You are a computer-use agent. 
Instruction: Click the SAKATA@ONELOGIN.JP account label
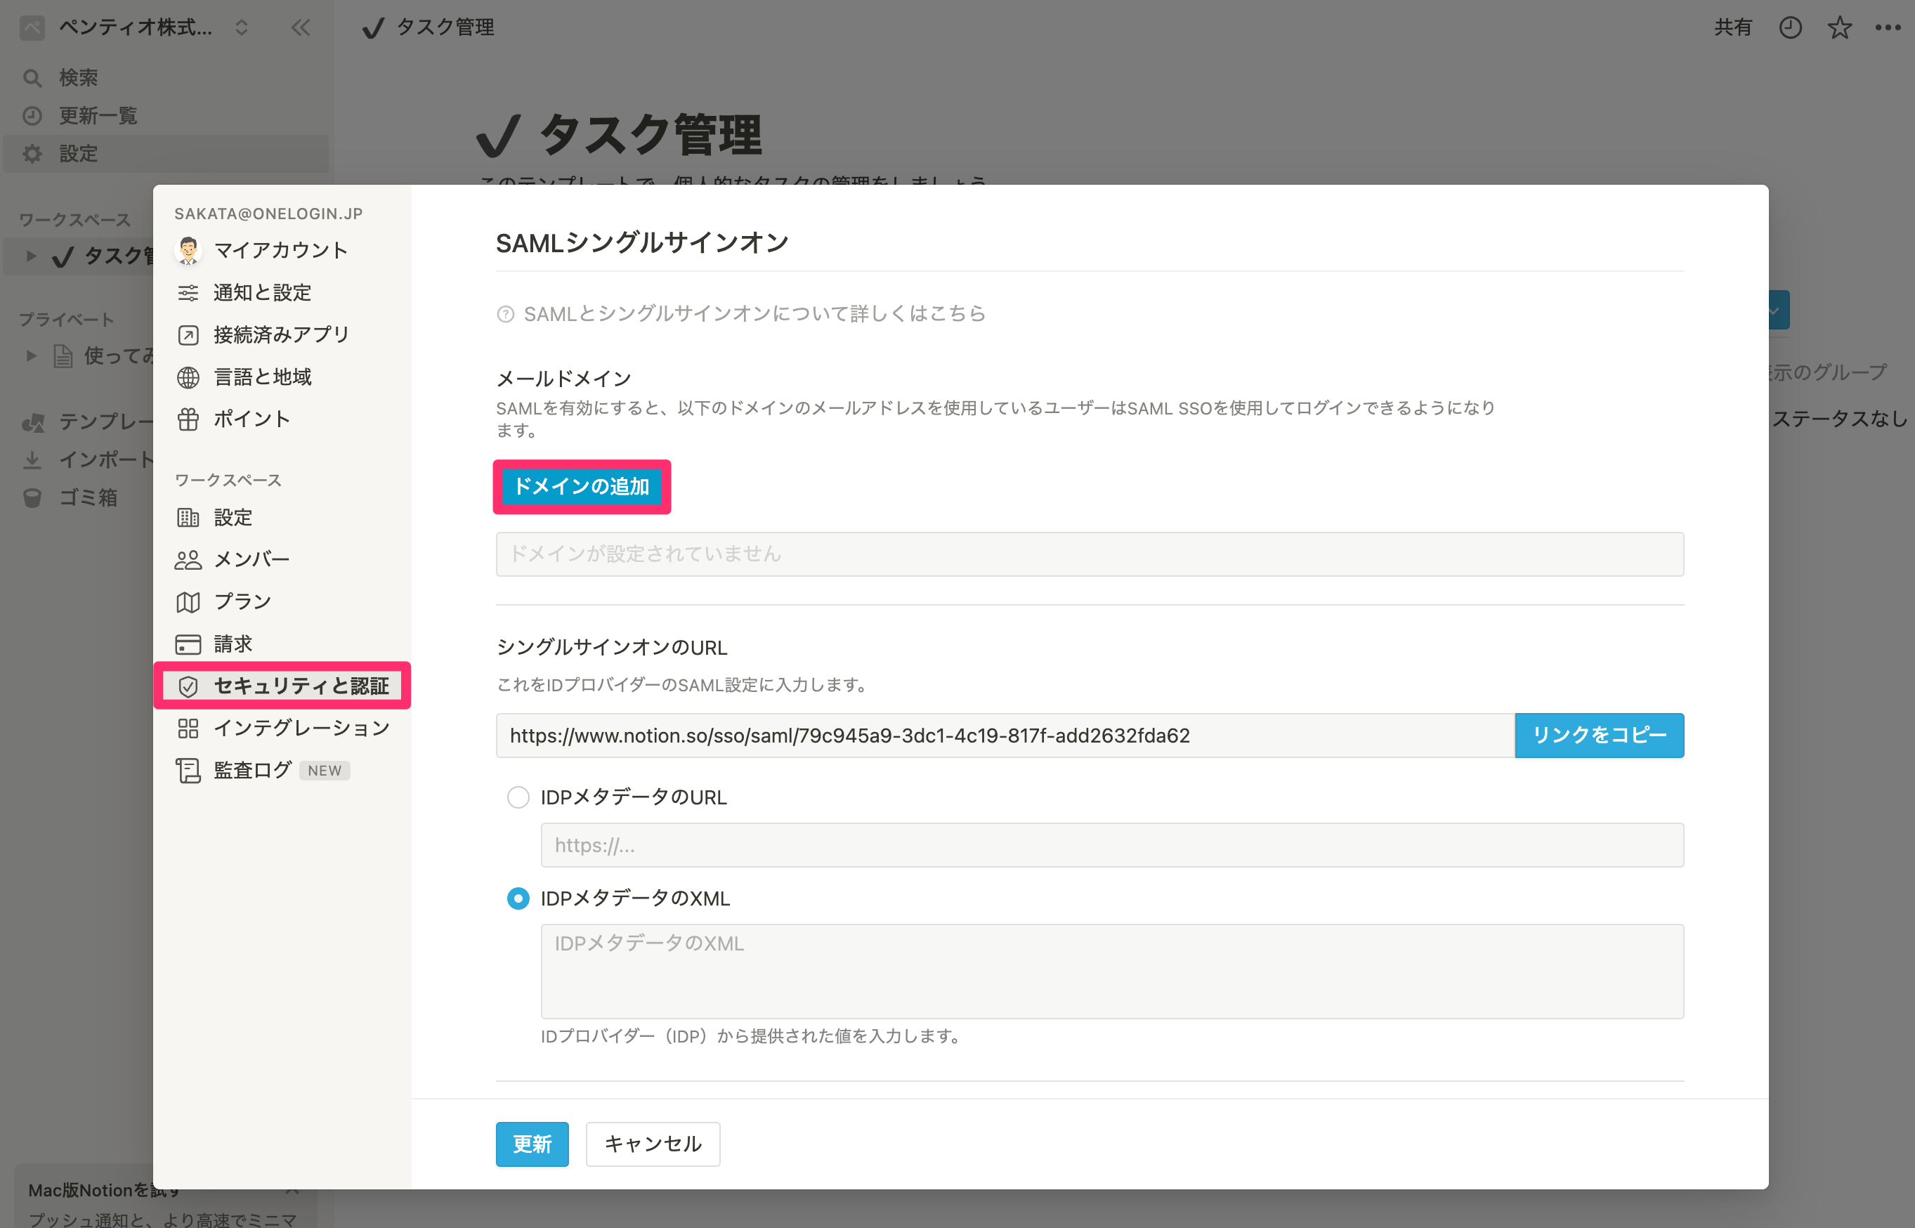coord(268,214)
